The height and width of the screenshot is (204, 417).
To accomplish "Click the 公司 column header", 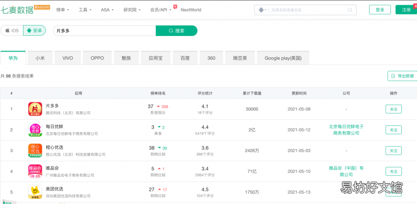I will (346, 93).
